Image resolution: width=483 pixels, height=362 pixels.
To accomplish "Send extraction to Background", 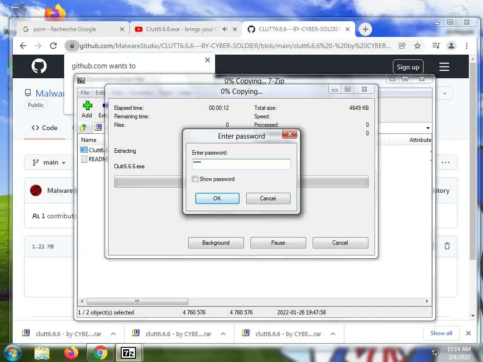I will point(216,243).
